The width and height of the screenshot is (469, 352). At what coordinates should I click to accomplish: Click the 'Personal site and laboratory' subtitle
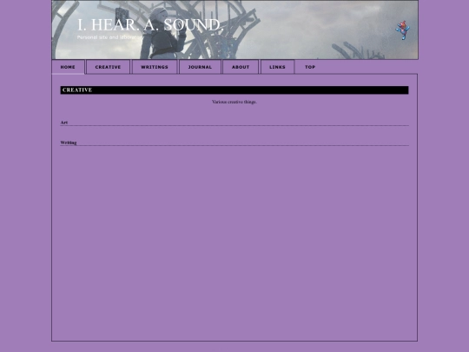(x=109, y=37)
